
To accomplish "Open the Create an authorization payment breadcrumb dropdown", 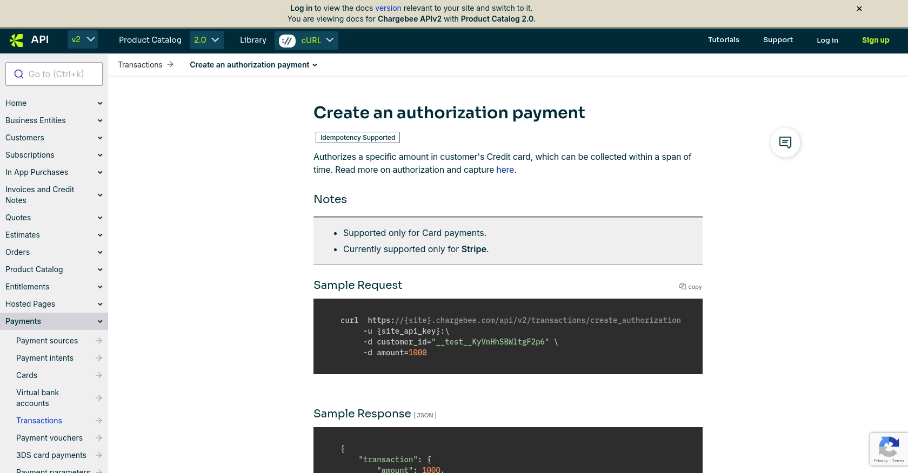I will [x=253, y=65].
